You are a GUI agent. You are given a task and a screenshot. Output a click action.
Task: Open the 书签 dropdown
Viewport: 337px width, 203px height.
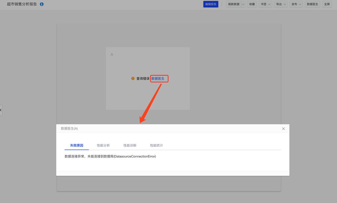[265, 4]
